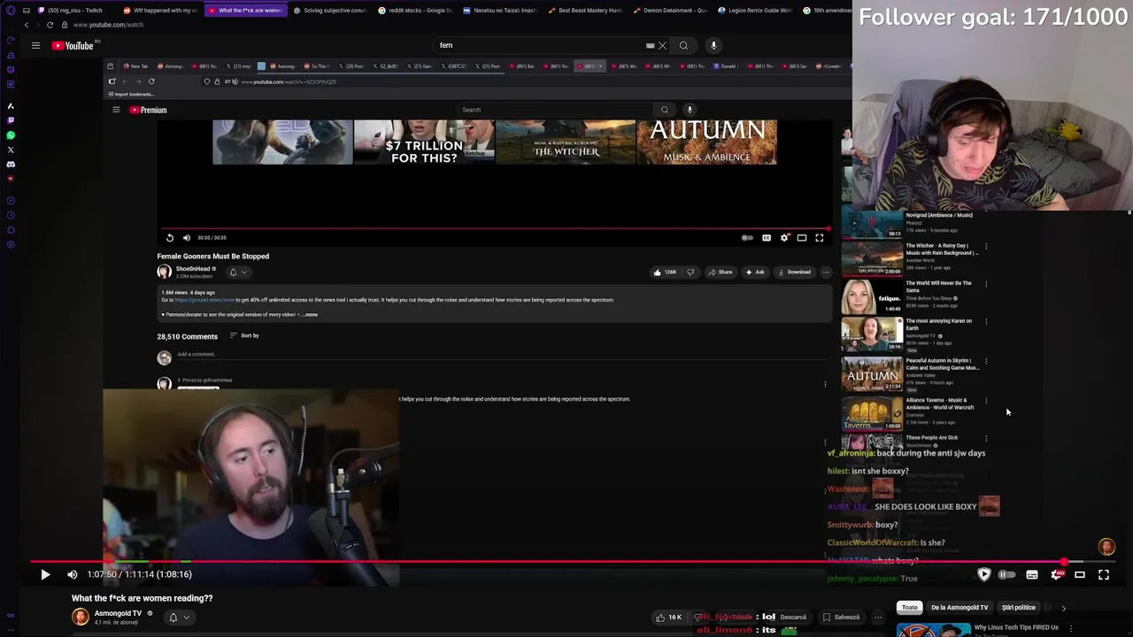Expand the notification bell dropdown for Asmongold TV
Screen dimensions: 1133x637
178,618
